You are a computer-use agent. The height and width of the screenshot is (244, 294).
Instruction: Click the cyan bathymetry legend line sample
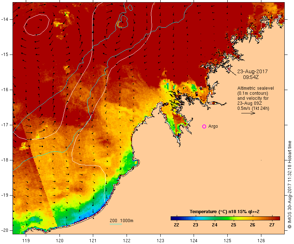tap(116, 224)
